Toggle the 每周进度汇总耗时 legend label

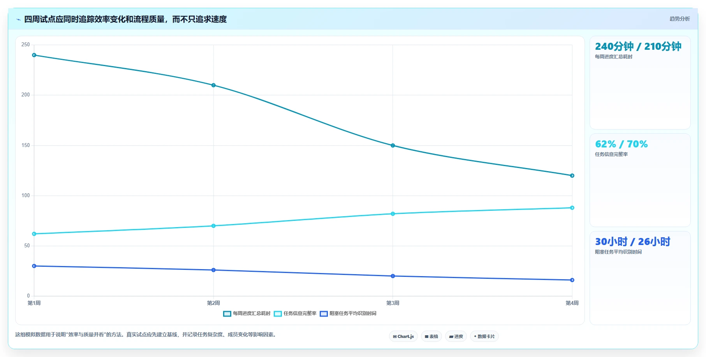pyautogui.click(x=252, y=313)
